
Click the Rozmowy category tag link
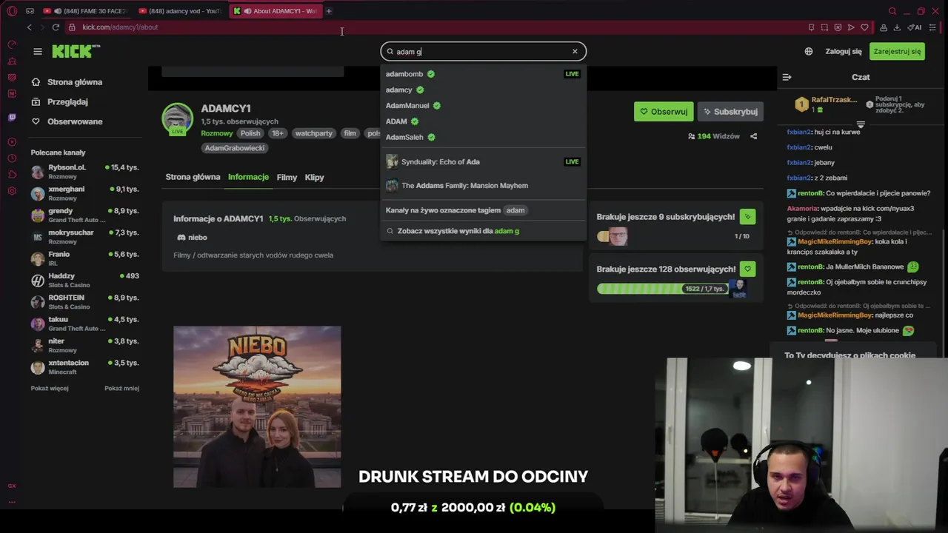pyautogui.click(x=217, y=133)
